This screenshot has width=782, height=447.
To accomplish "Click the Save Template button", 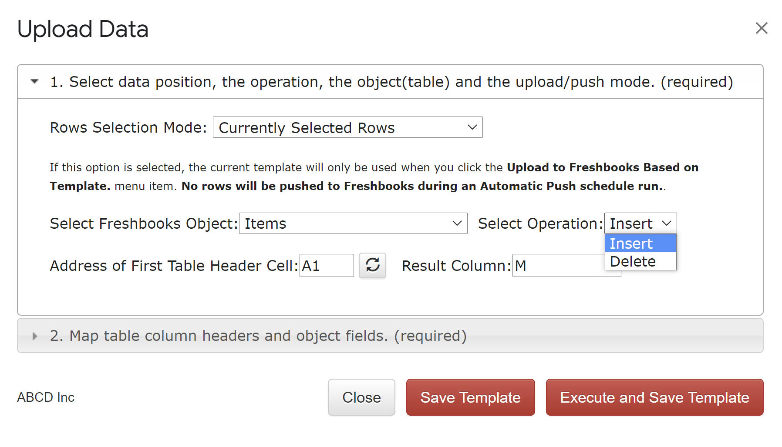I will tap(470, 397).
